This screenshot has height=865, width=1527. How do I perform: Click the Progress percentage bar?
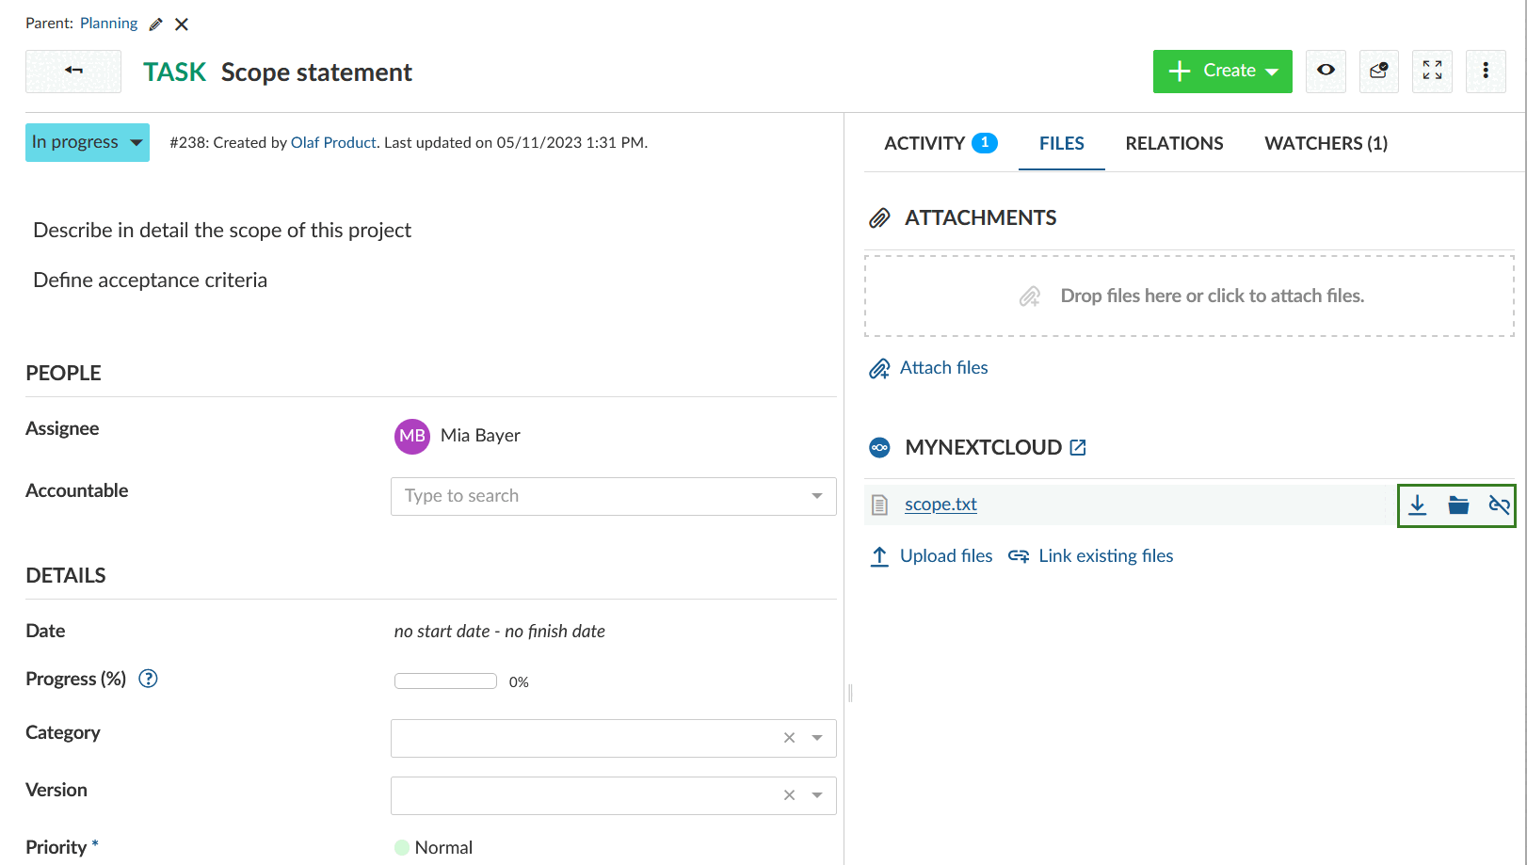point(445,680)
